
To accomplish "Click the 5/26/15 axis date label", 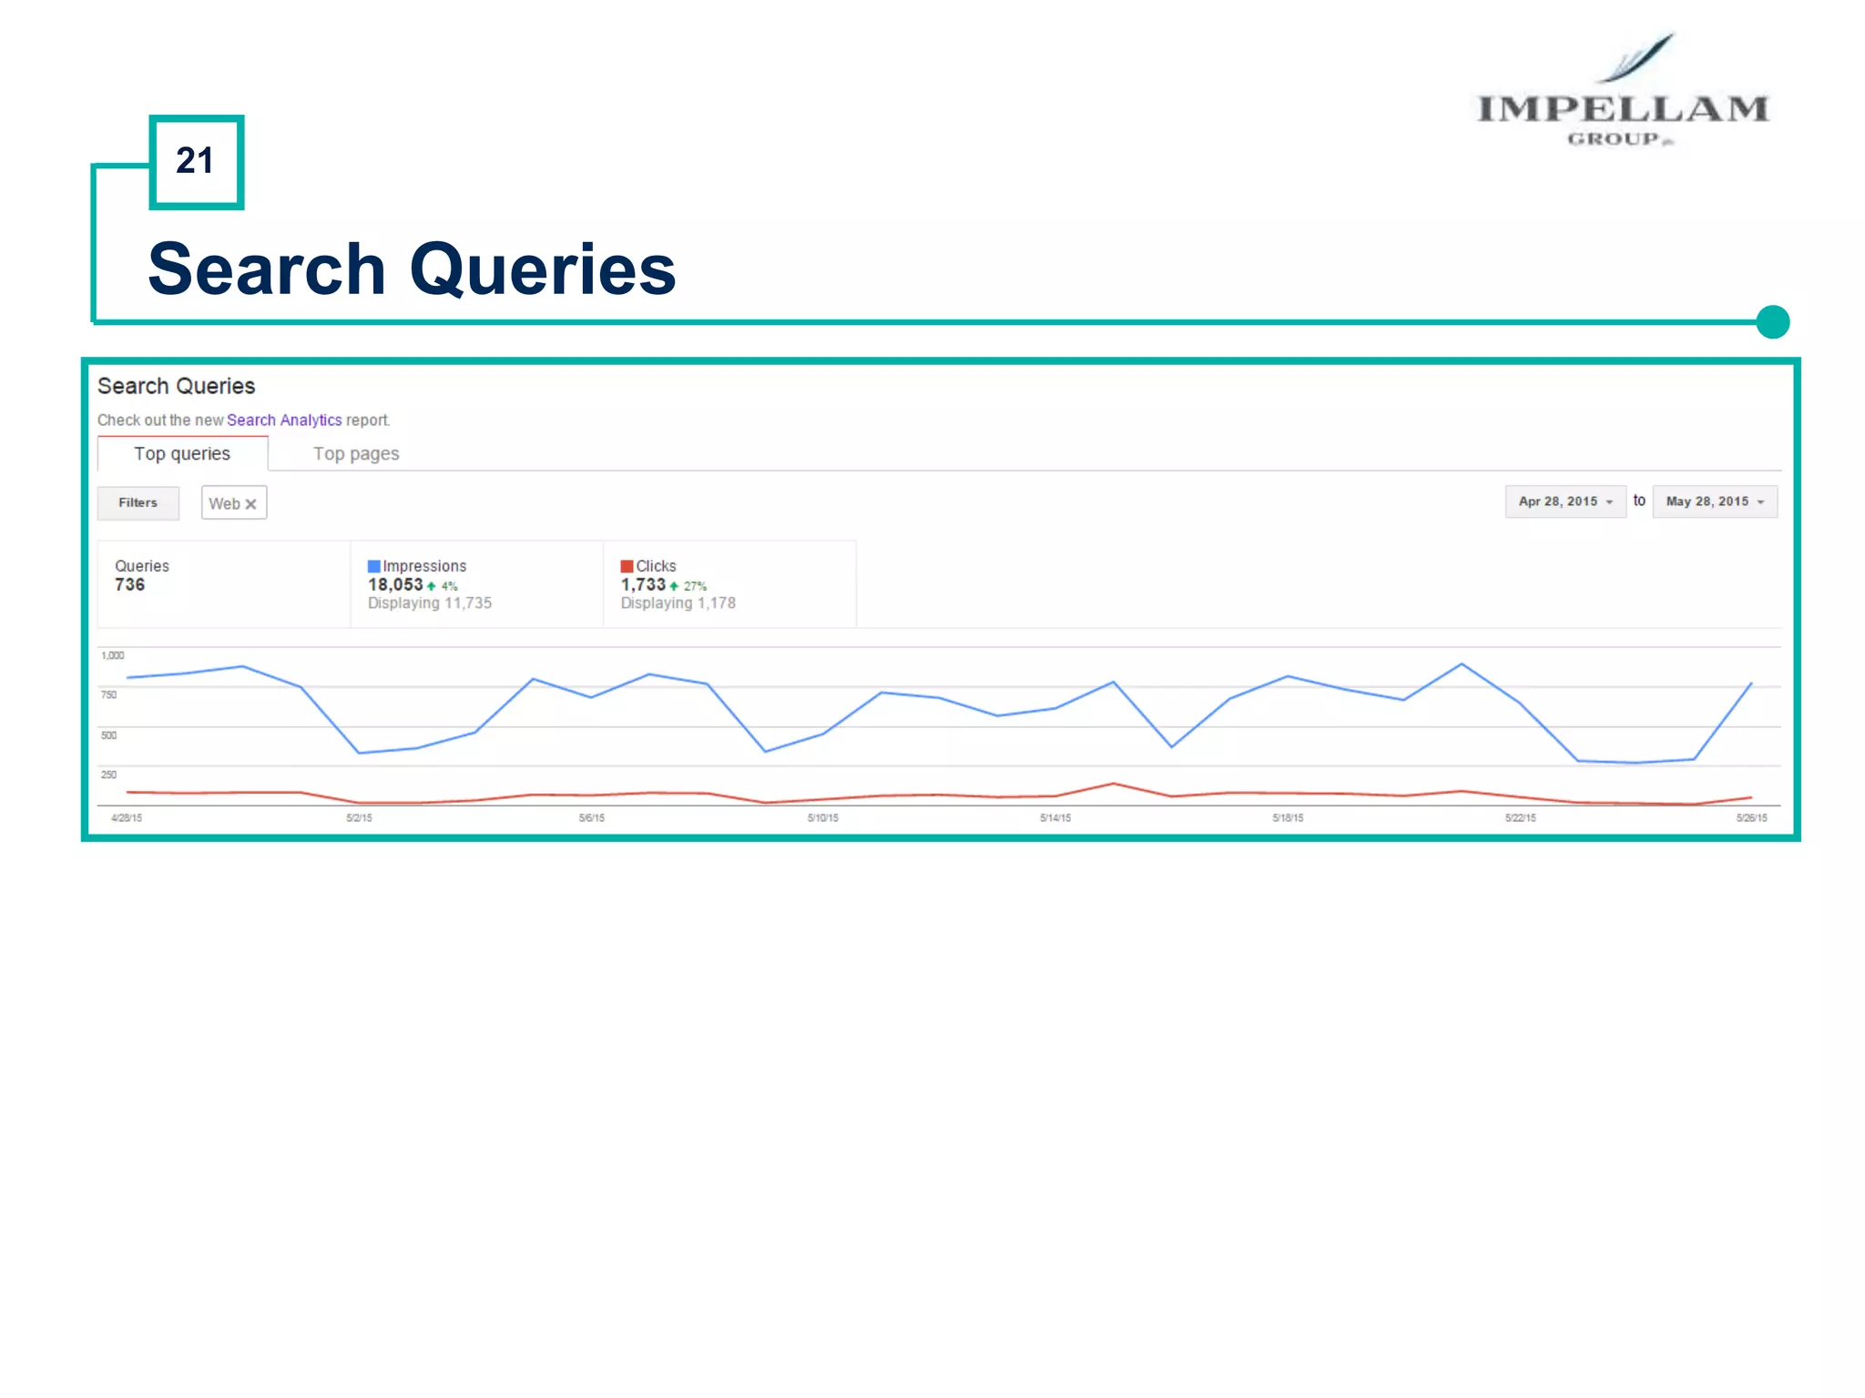I will tap(1752, 818).
